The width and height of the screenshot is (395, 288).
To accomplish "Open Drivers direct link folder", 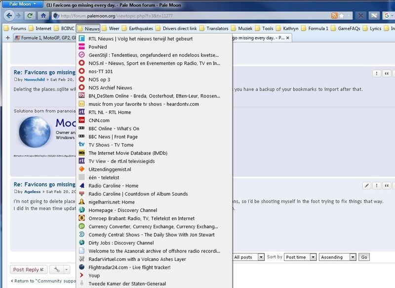I will coord(176,29).
